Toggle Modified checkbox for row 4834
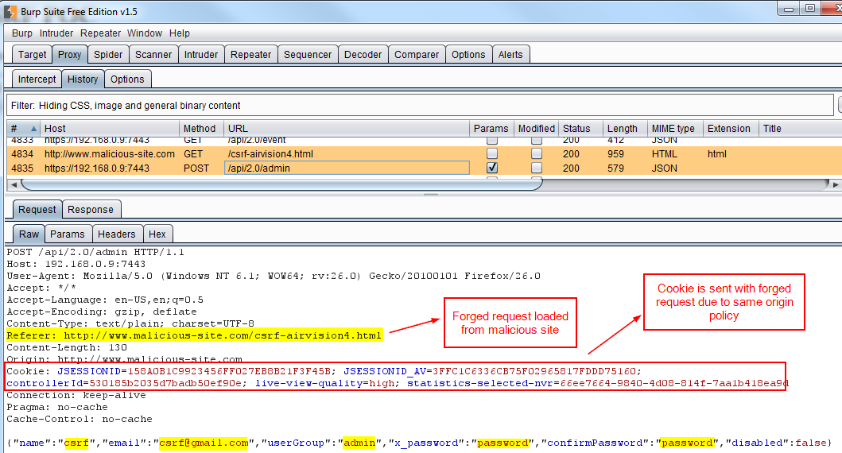 [x=537, y=153]
